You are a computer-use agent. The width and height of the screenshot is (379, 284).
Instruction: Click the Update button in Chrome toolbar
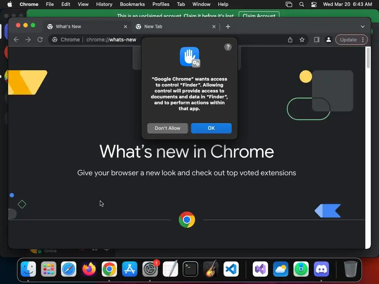click(348, 40)
